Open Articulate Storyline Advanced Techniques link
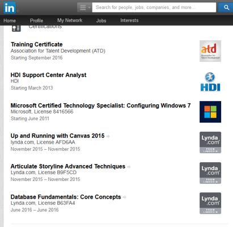The image size is (233, 227). pyautogui.click(x=68, y=166)
